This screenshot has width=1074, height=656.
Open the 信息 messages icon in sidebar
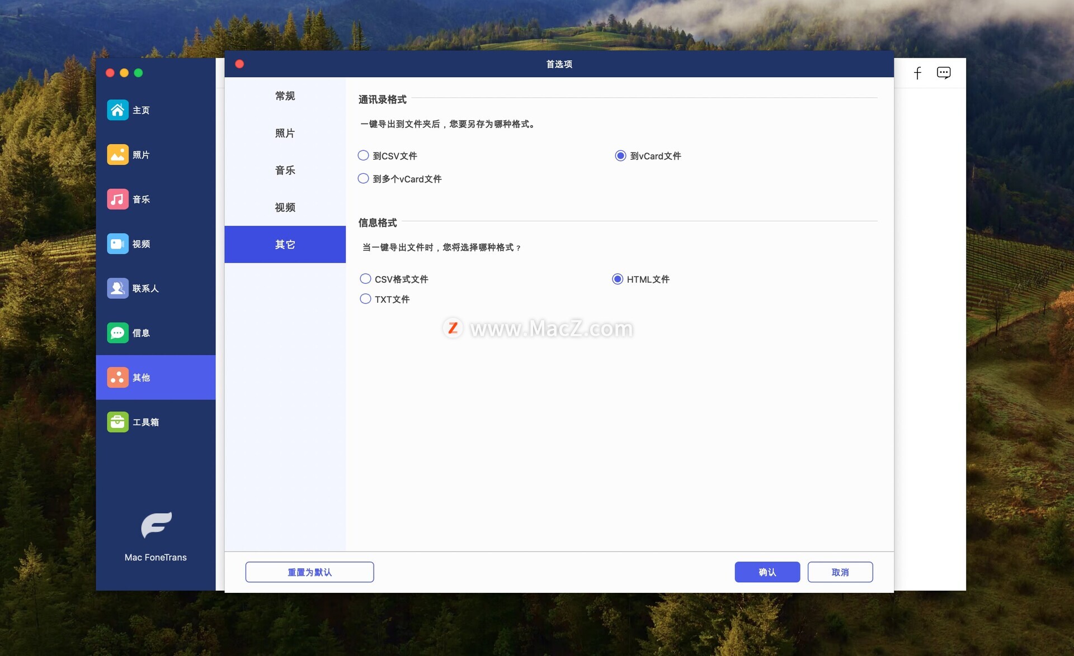[117, 333]
